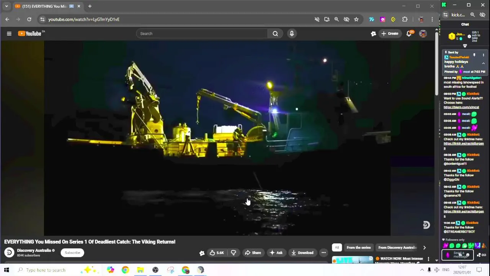This screenshot has height=276, width=490.
Task: Open Chrome three-dot menu
Action: click(432, 19)
